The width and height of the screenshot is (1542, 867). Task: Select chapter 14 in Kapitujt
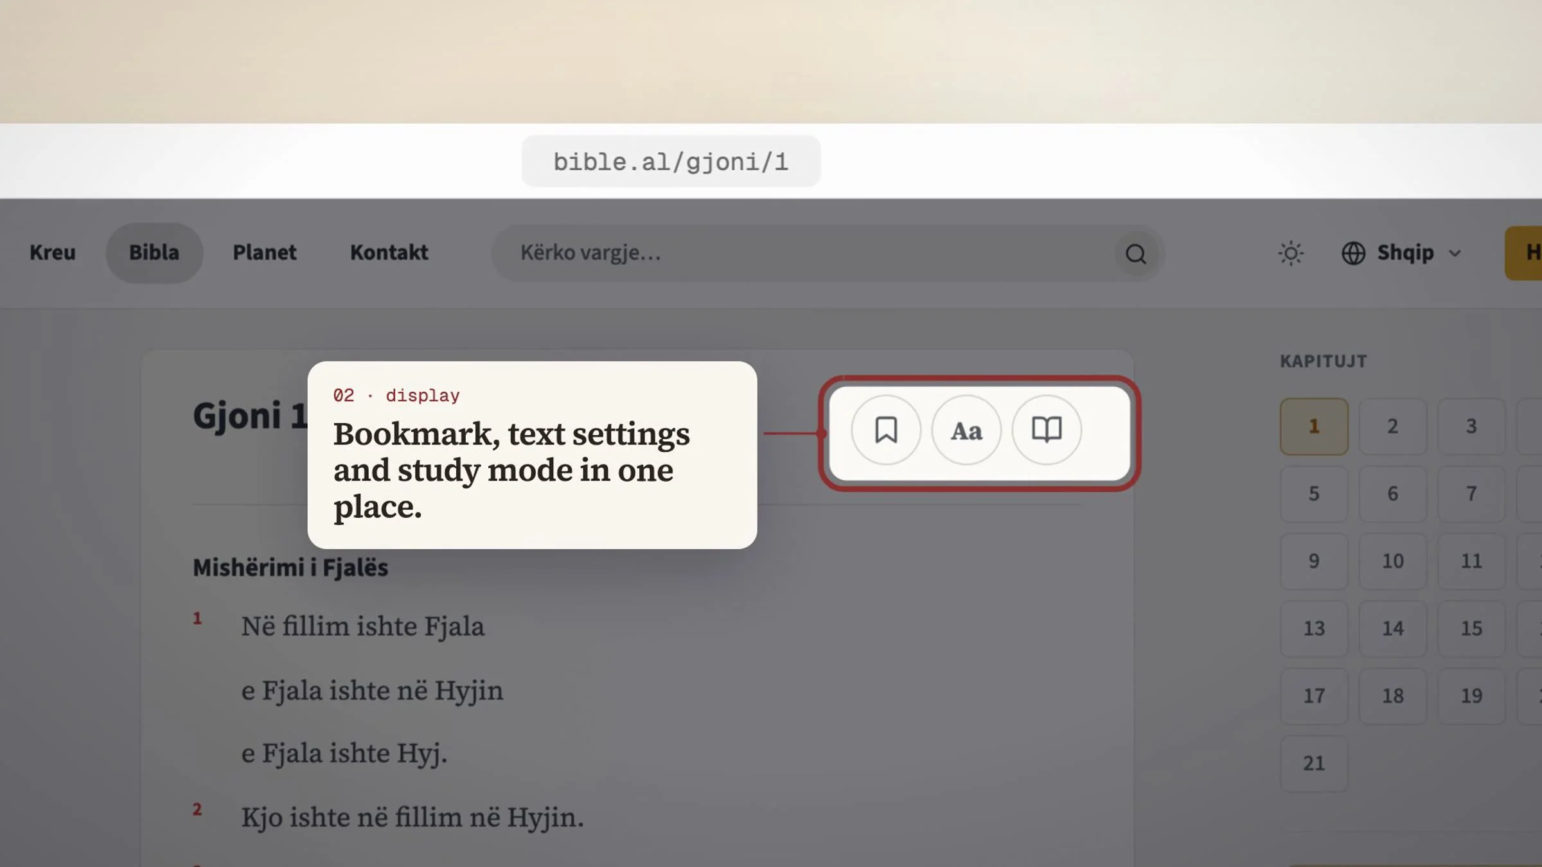coord(1393,629)
